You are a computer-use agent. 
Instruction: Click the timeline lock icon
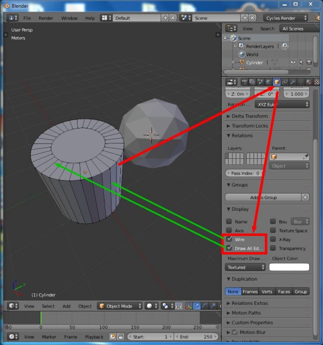pos(121,337)
